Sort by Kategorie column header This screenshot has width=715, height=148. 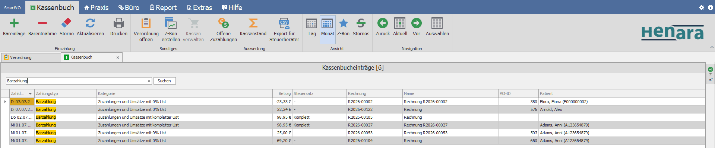(x=184, y=93)
